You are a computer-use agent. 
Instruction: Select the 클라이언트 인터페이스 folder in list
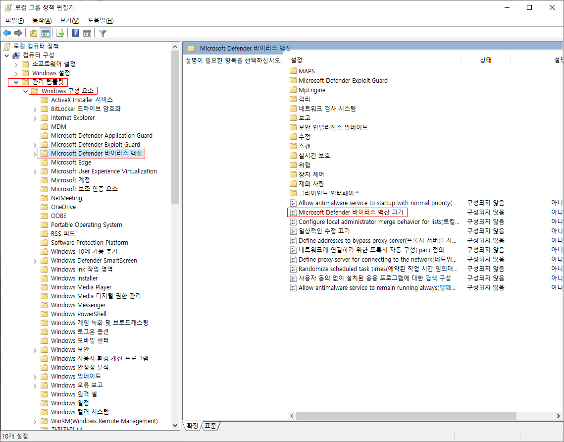tap(329, 193)
